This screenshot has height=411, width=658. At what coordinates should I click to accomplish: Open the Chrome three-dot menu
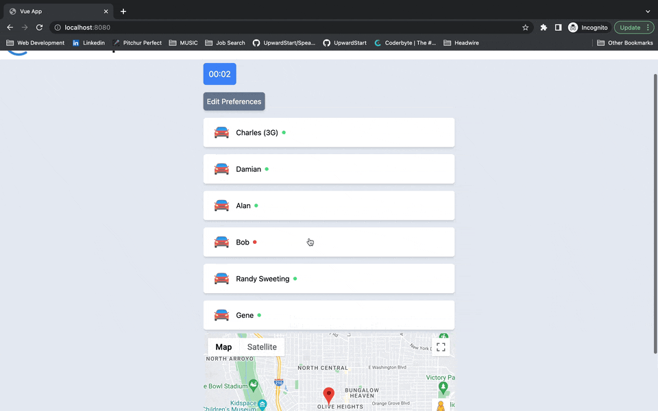coord(648,27)
